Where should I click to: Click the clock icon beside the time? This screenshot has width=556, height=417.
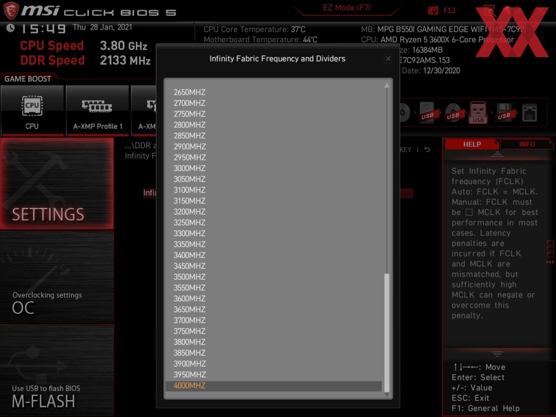tap(11, 28)
